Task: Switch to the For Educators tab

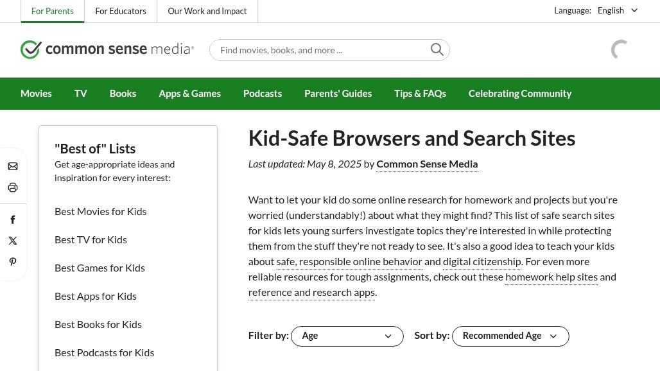Action: coord(121,12)
